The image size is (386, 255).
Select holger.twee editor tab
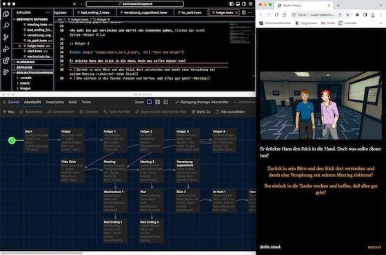point(224,12)
